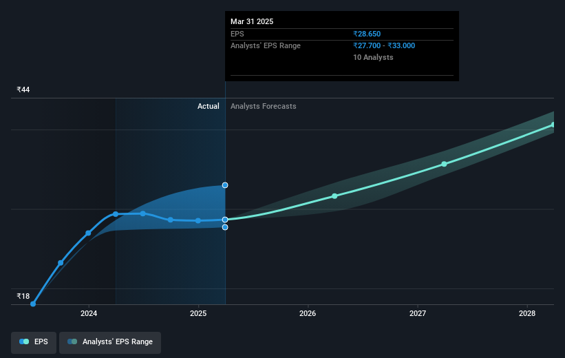Toggle the EPS legend series
This screenshot has height=358, width=565.
(34, 341)
